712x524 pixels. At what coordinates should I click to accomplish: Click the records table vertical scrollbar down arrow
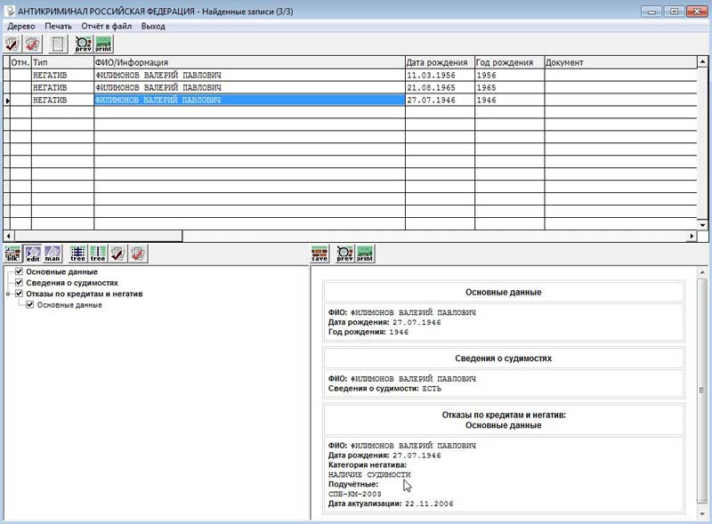coord(704,225)
